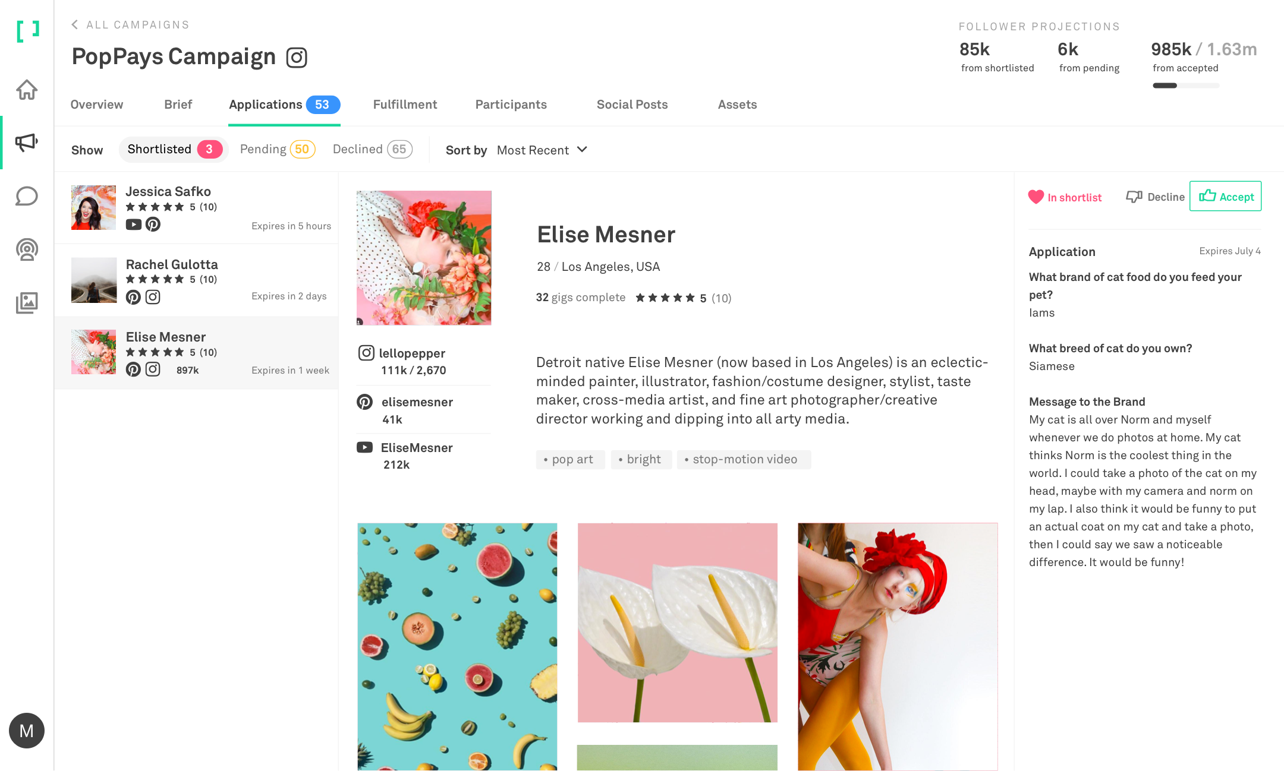Show Declined applications filter
The width and height of the screenshot is (1284, 771).
[372, 149]
